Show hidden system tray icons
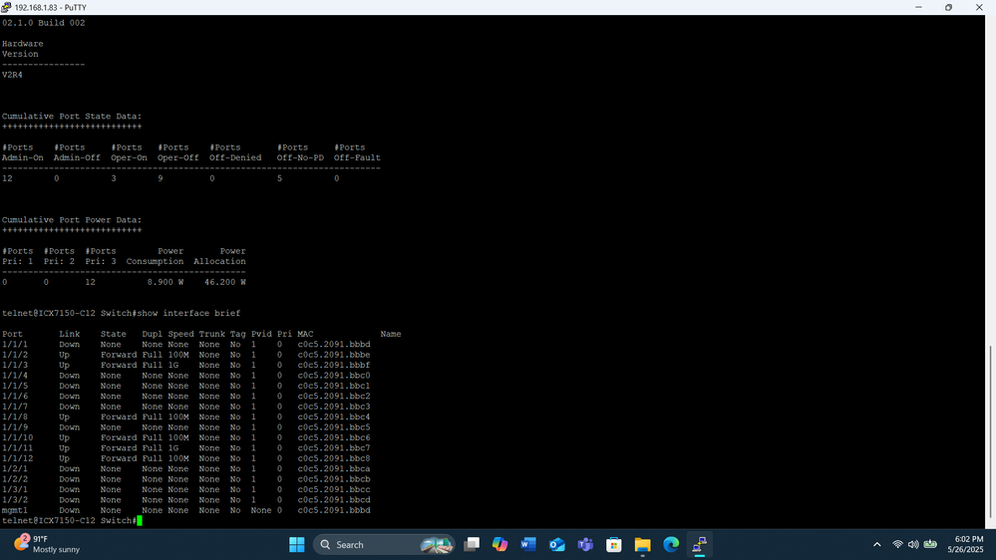996x560 pixels. (x=877, y=545)
